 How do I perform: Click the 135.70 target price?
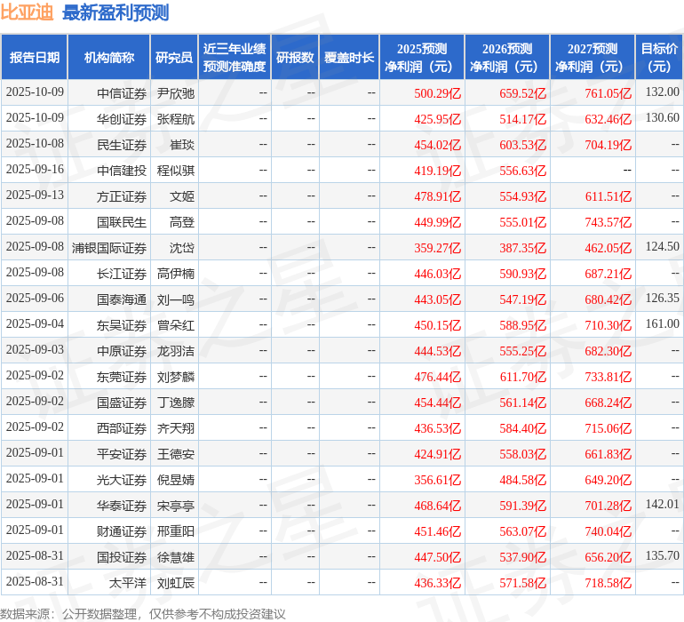pos(662,555)
